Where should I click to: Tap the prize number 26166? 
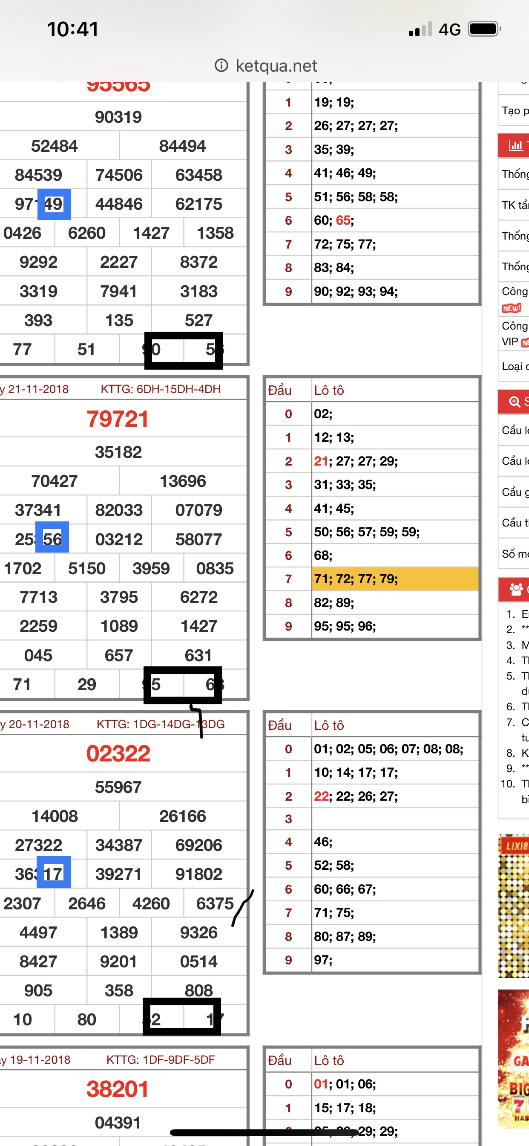(x=183, y=816)
